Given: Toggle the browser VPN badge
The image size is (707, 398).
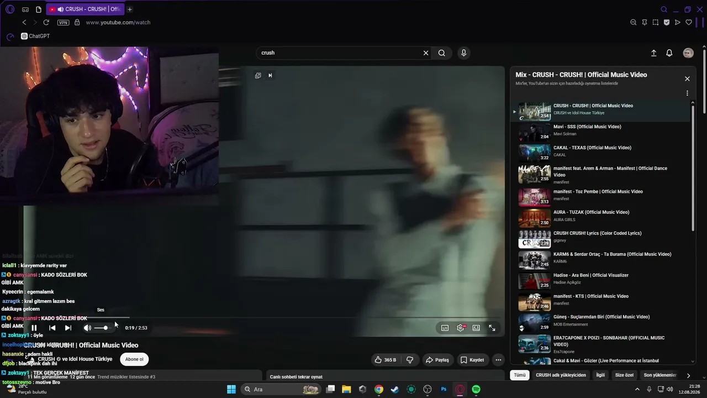Looking at the screenshot, I should 63,23.
